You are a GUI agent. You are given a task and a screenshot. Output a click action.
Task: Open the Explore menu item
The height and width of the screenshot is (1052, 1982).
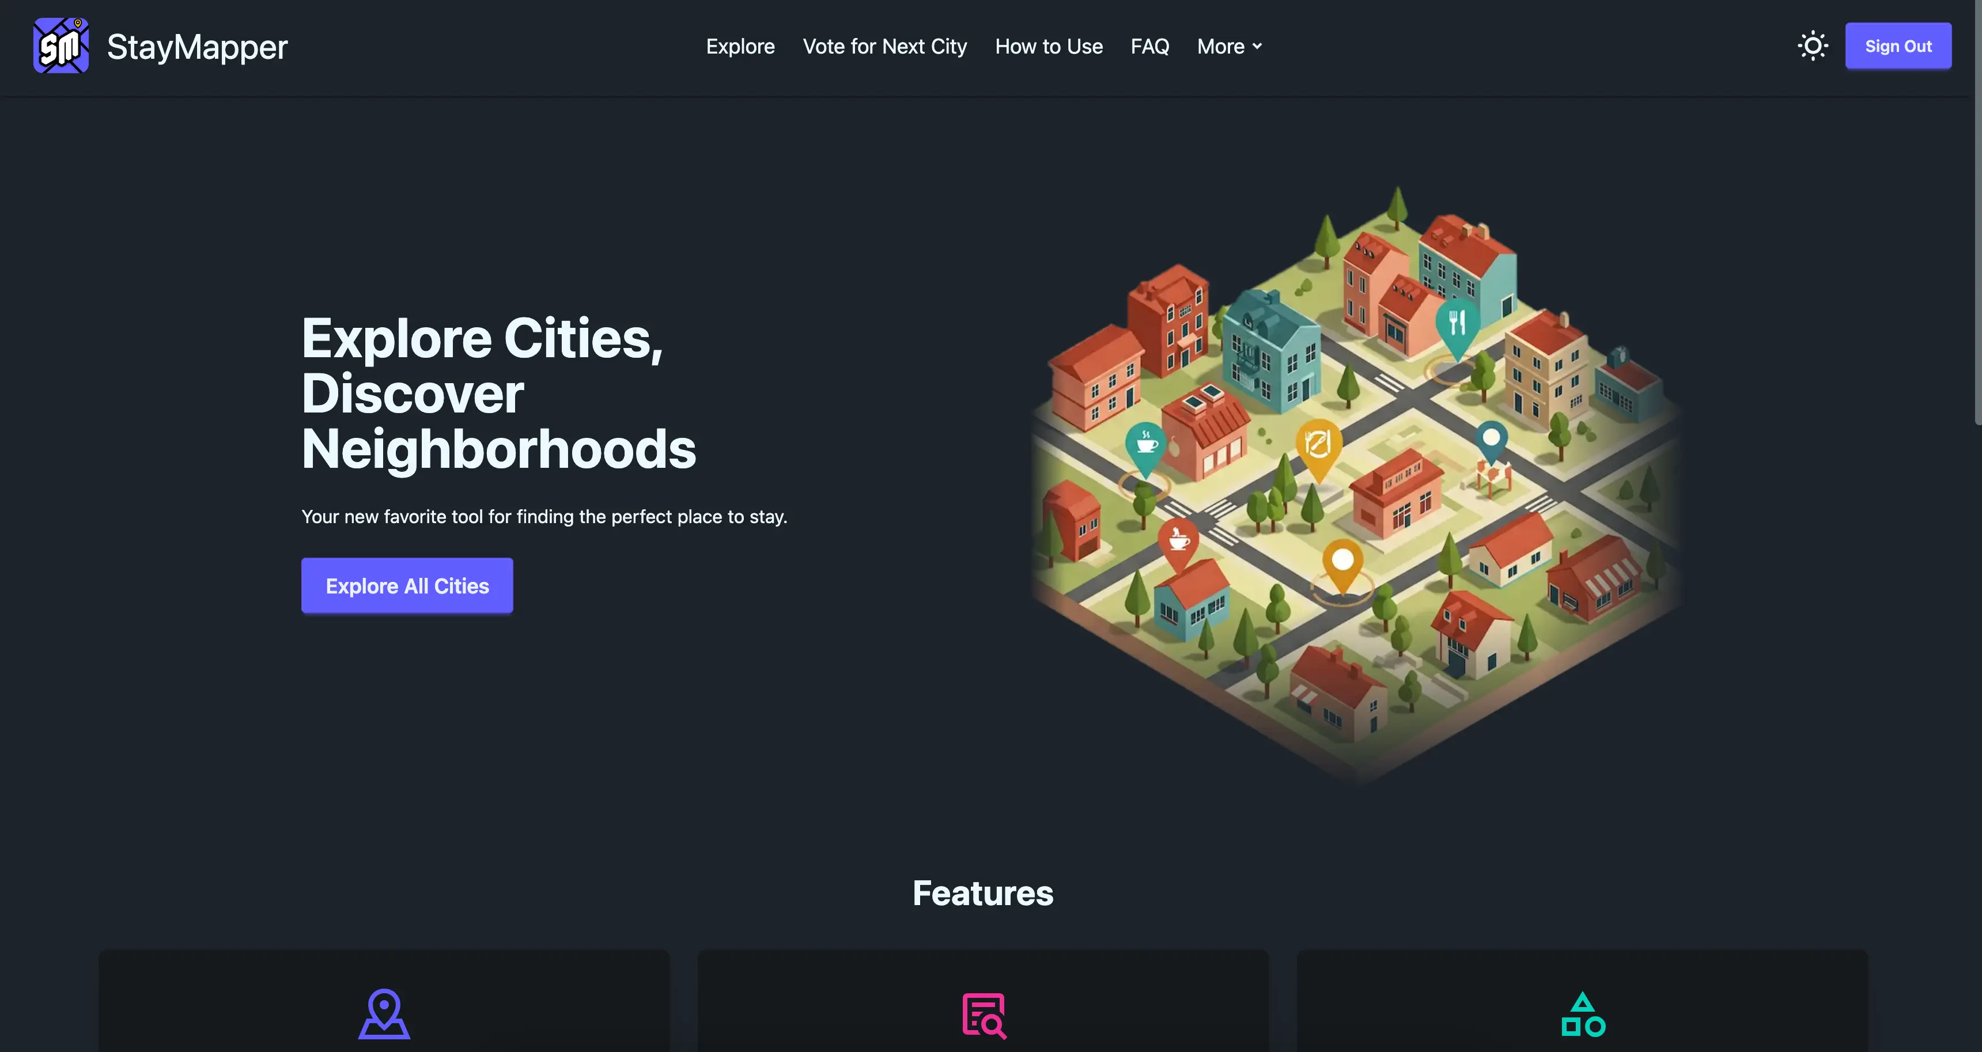coord(740,46)
